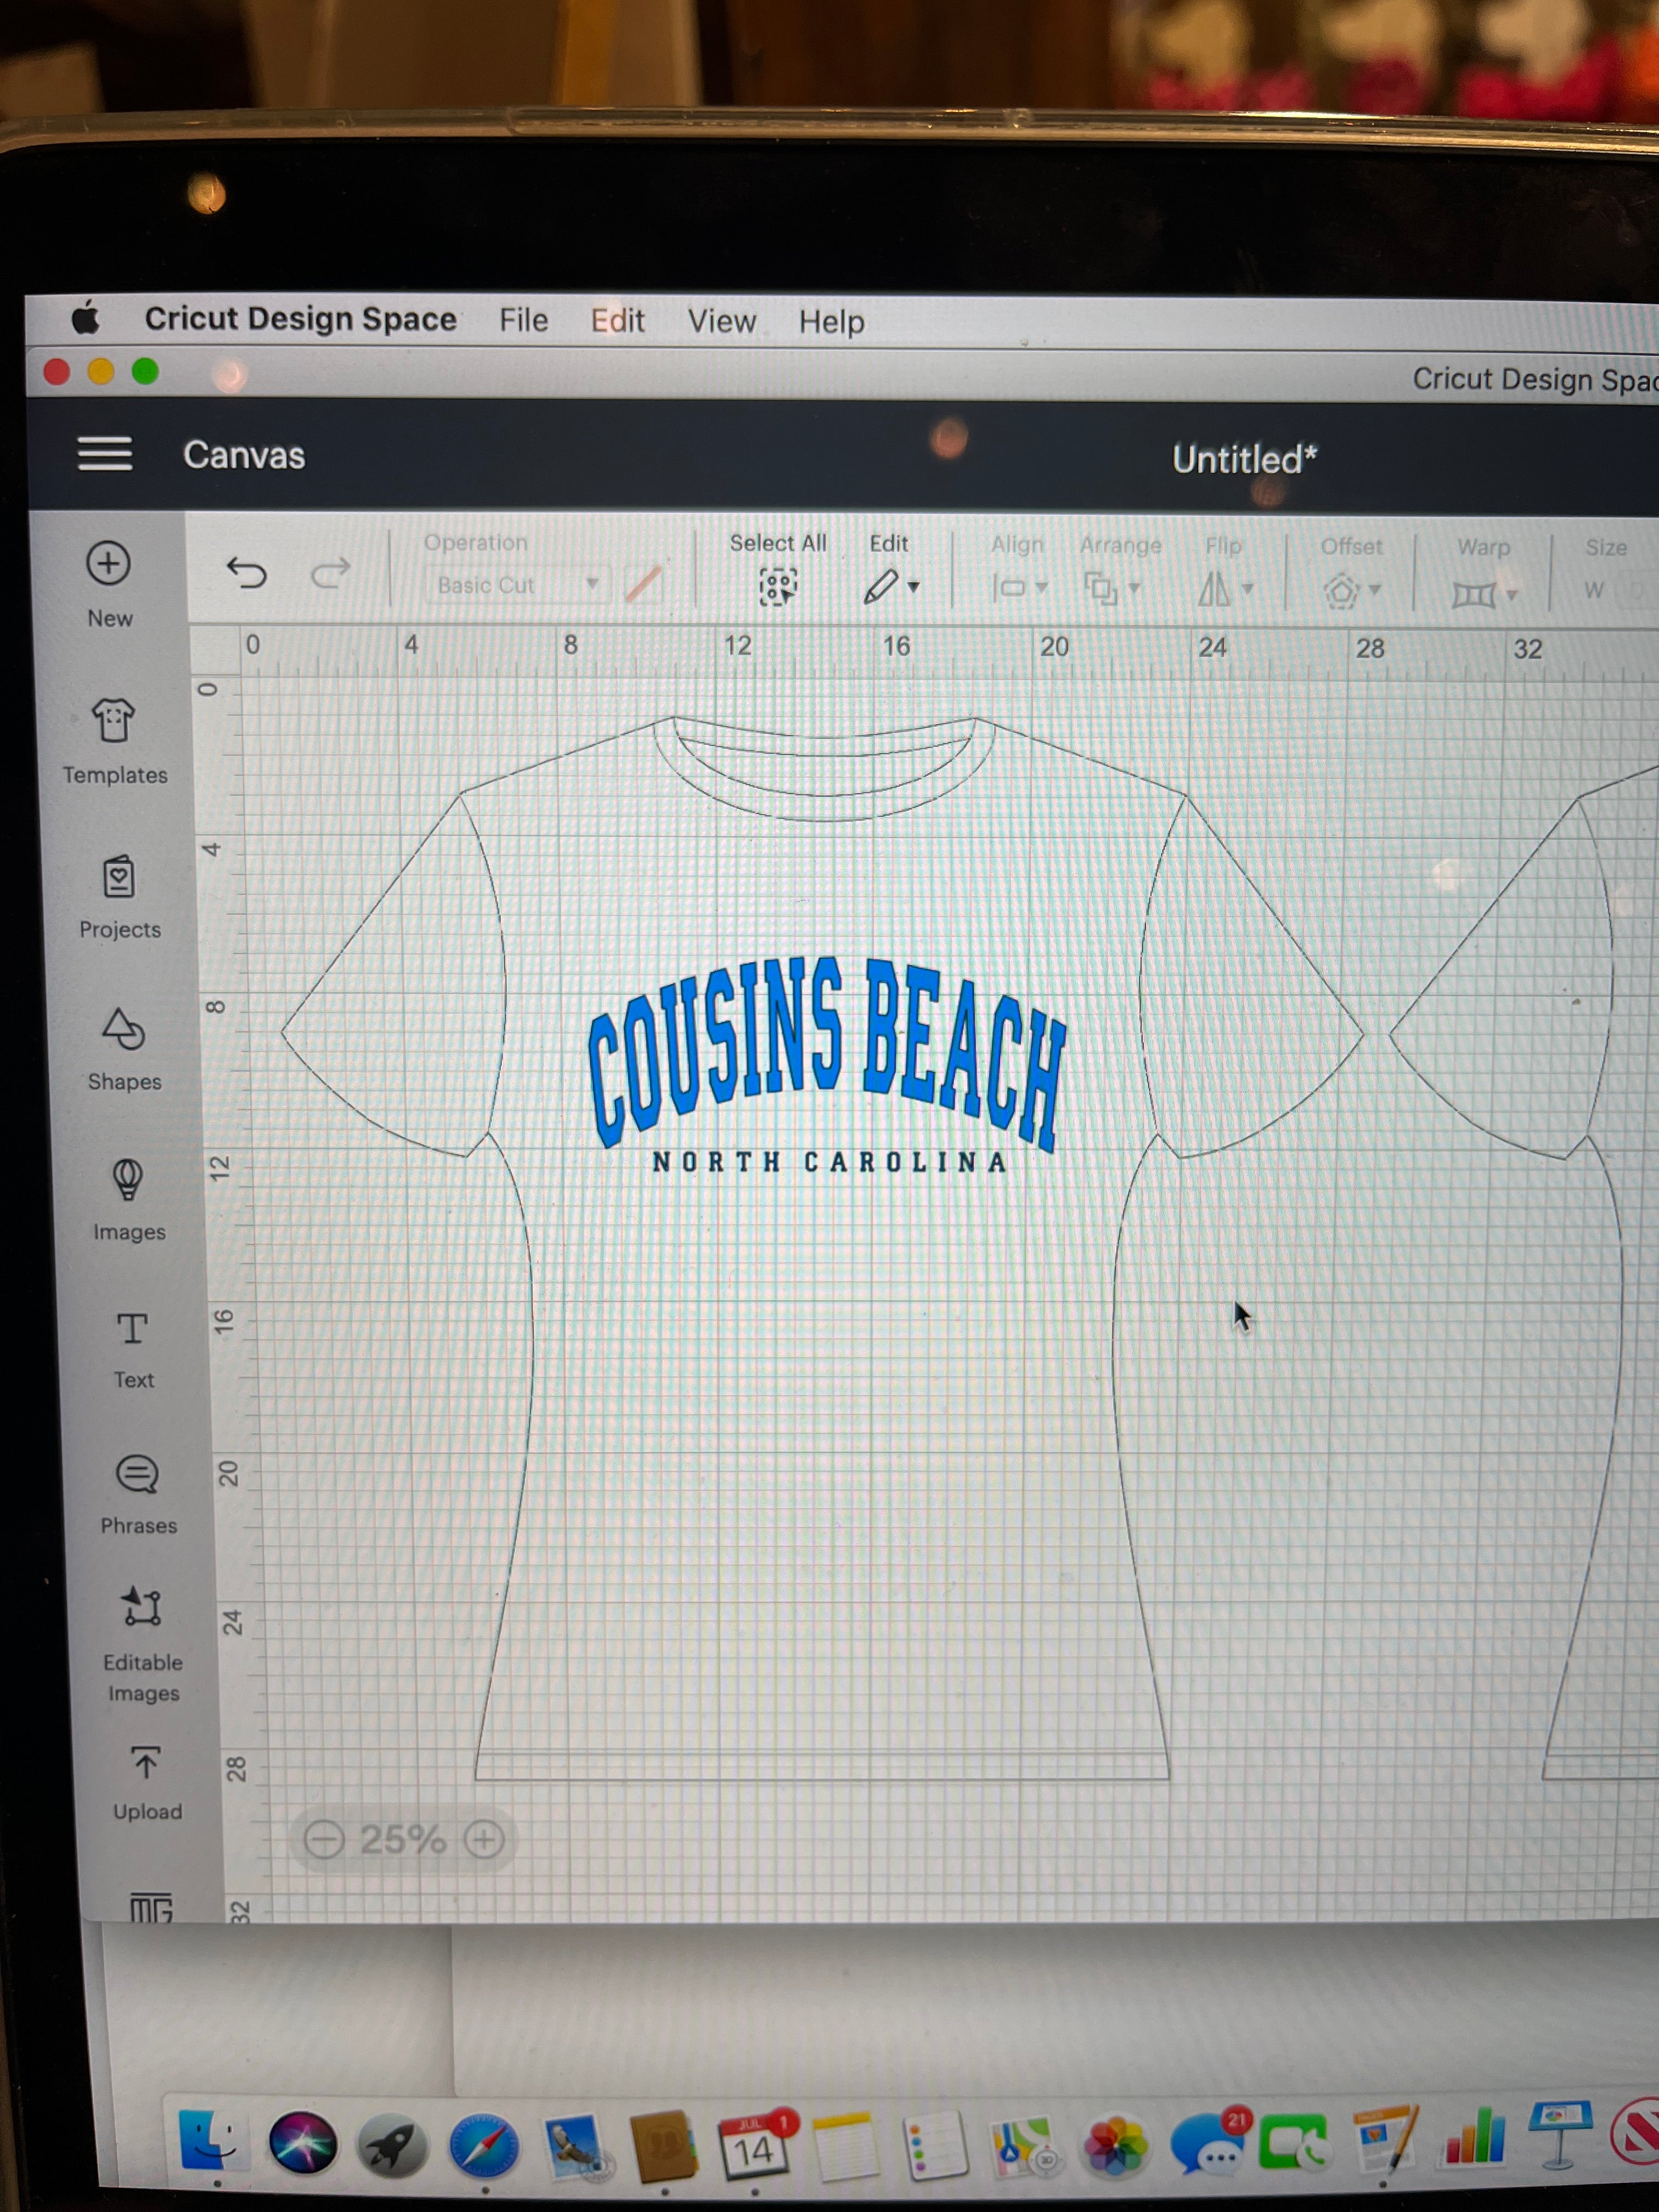Click the Monogram tool icon below Upload

[x=151, y=1908]
